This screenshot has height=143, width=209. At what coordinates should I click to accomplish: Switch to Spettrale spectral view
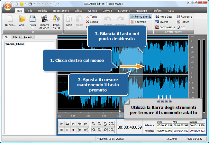138,22
